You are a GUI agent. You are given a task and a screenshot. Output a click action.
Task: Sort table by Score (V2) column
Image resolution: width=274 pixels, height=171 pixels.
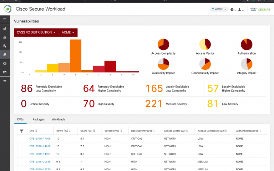pos(64,131)
